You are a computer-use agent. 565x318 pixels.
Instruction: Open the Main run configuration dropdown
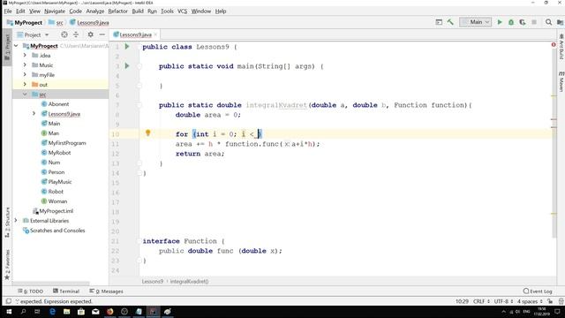[x=475, y=22]
